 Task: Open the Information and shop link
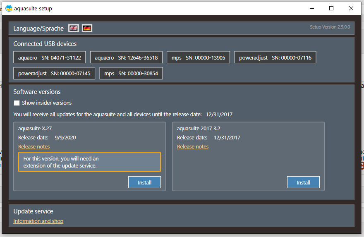38,221
